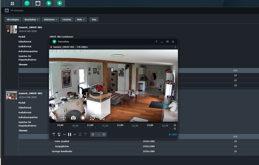This screenshot has height=165, width=259.
Task: Expand the Bearbeiten dropdown
Action: coord(32,19)
